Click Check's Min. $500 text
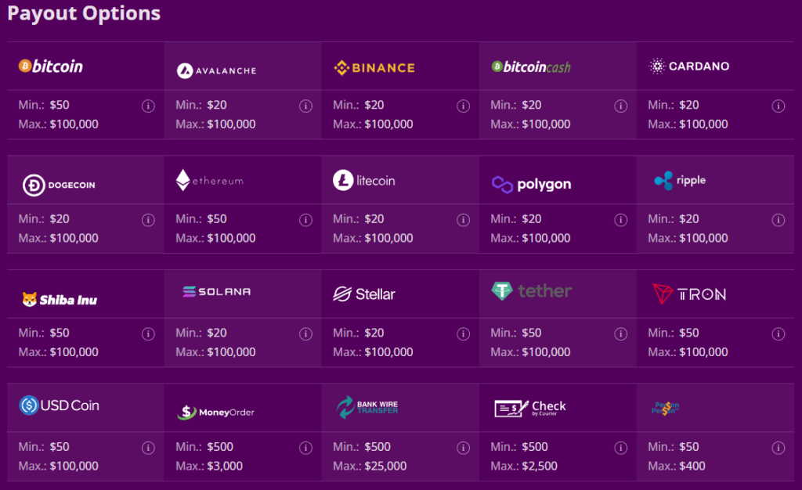The image size is (802, 490). pyautogui.click(x=519, y=447)
